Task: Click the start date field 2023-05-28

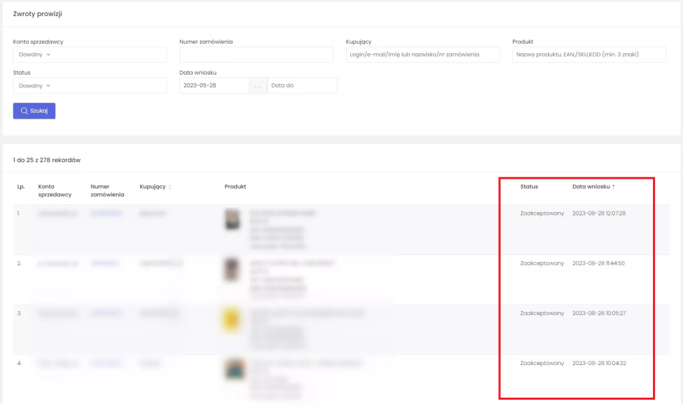Action: [x=214, y=85]
